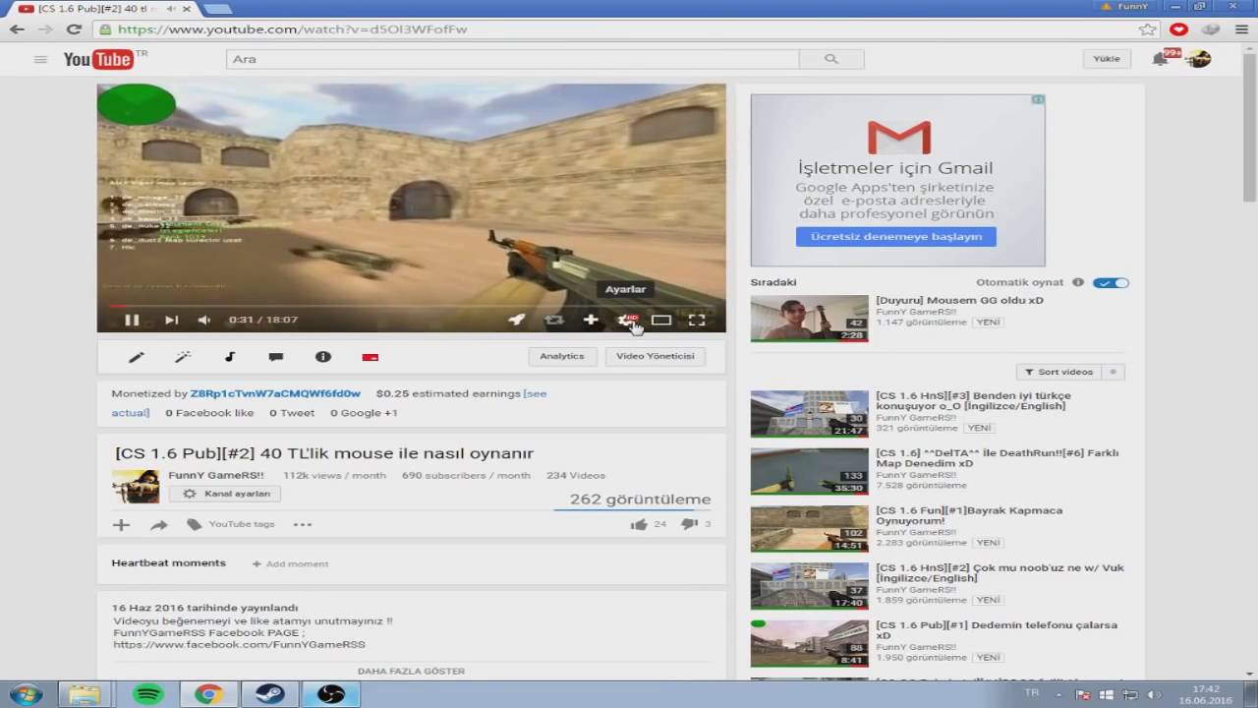Click the rocket icon in the player
1258x708 pixels.
click(516, 320)
